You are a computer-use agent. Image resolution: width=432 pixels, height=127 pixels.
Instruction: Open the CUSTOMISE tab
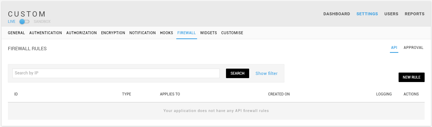232,33
